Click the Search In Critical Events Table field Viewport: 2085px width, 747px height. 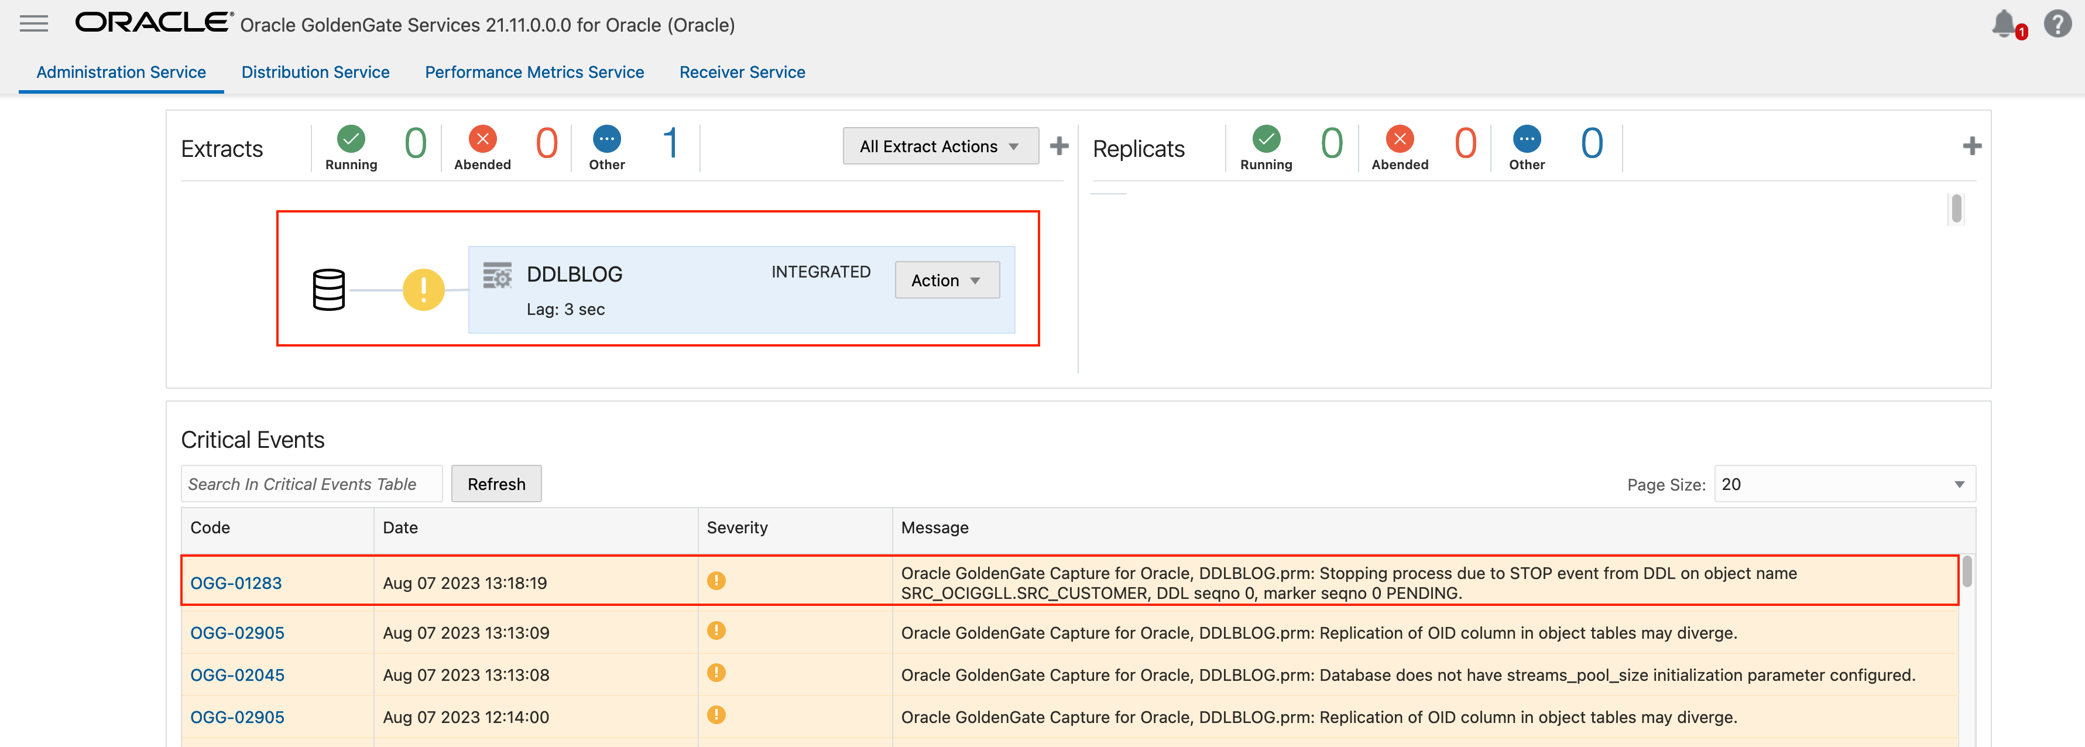[311, 484]
